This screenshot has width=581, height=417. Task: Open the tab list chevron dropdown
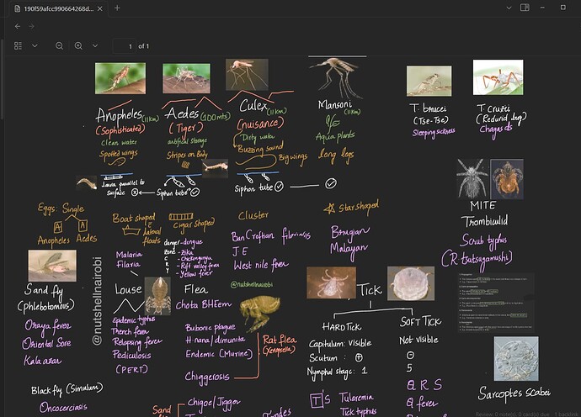pyautogui.click(x=509, y=8)
